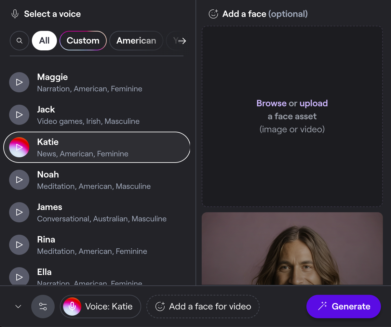
Task: Open the voice search icon
Action: (x=20, y=41)
